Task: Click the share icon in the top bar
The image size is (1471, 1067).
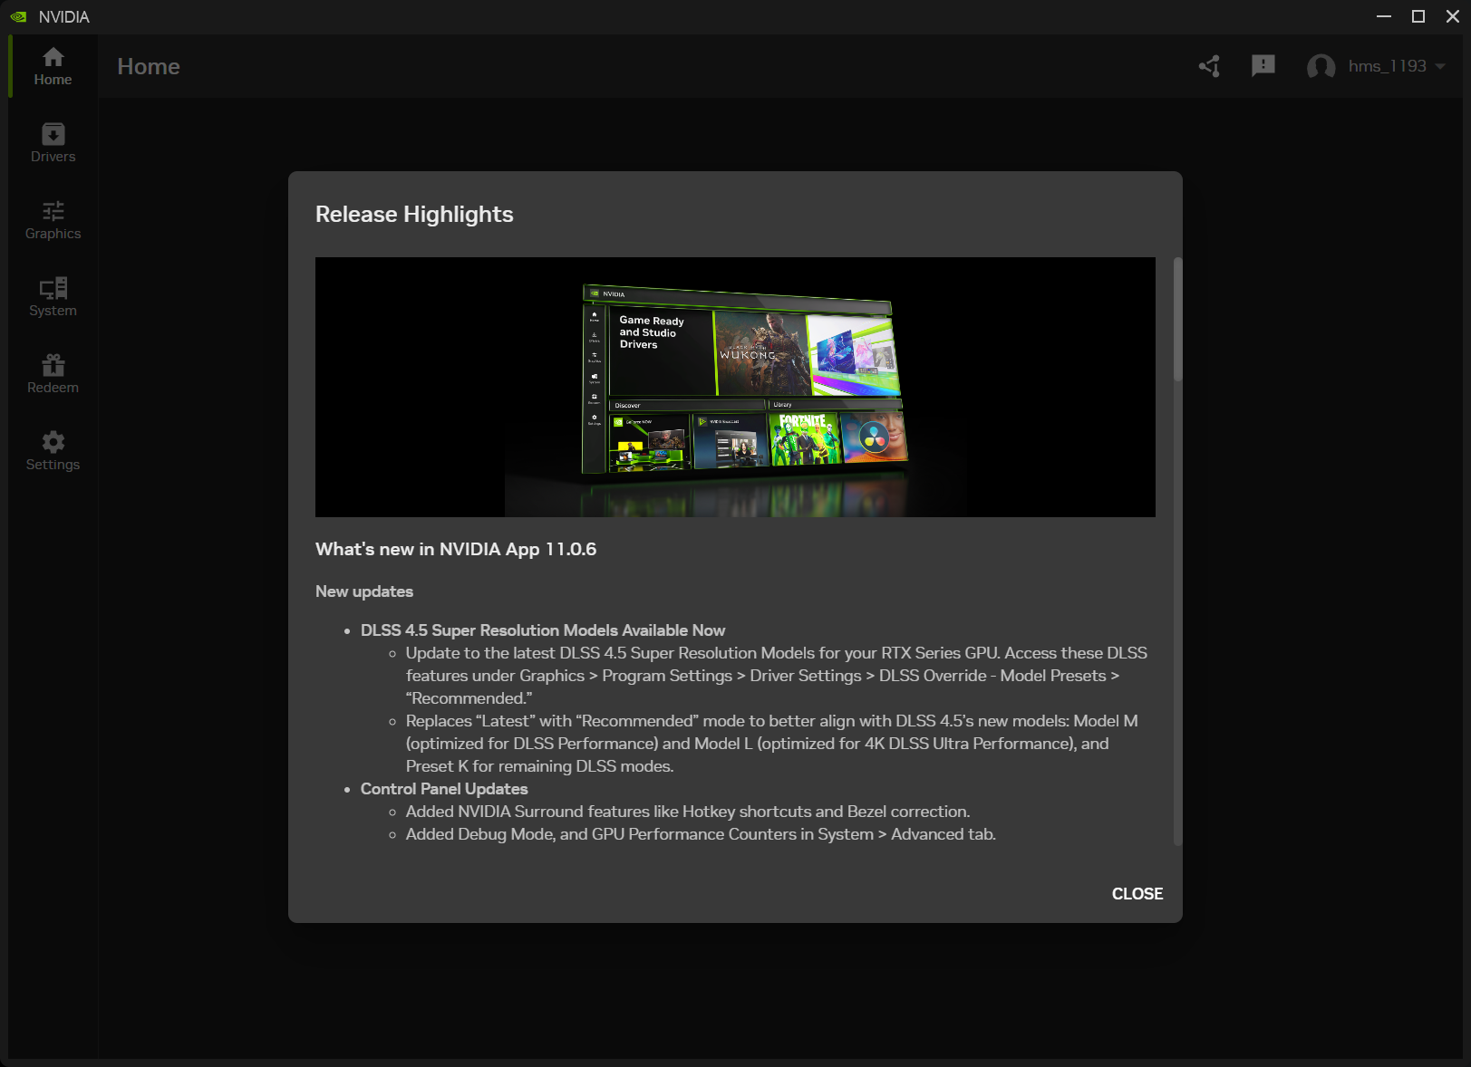Action: (x=1207, y=66)
